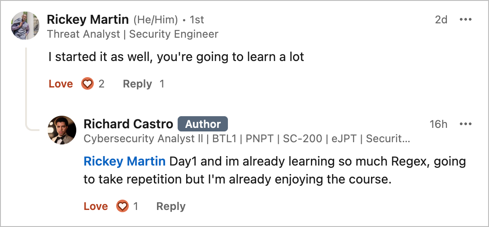Click the truncated Cybersecurity Analyst II headline
The height and width of the screenshot is (227, 489).
point(246,139)
